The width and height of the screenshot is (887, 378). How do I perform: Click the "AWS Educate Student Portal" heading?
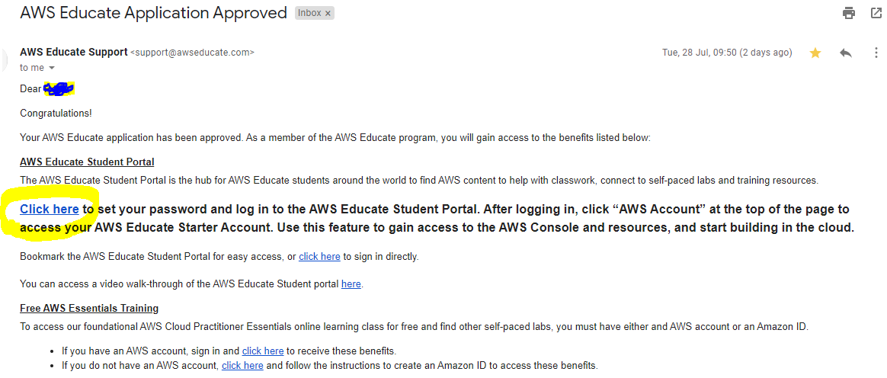pyautogui.click(x=87, y=162)
